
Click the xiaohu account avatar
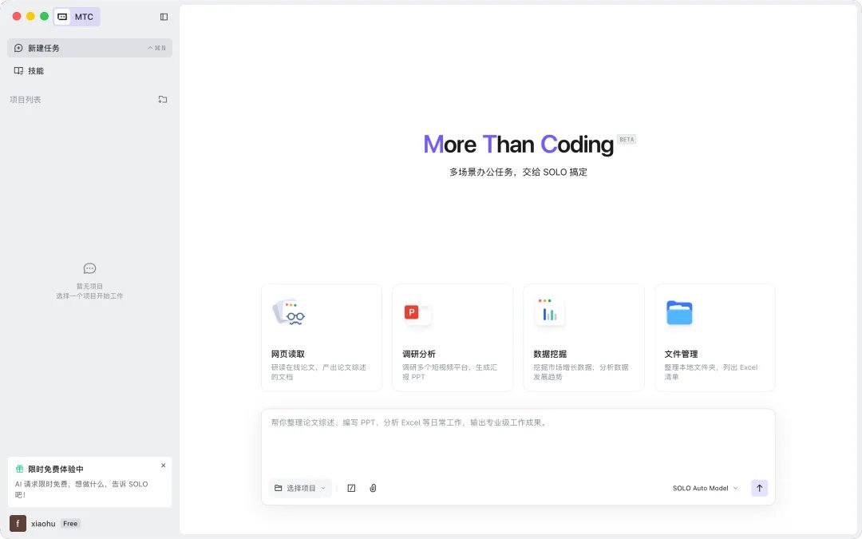[x=18, y=523]
